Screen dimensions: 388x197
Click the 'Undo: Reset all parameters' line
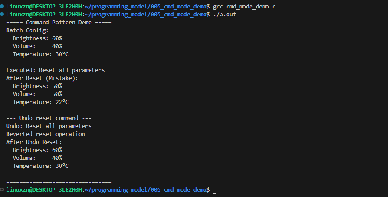tap(49, 126)
